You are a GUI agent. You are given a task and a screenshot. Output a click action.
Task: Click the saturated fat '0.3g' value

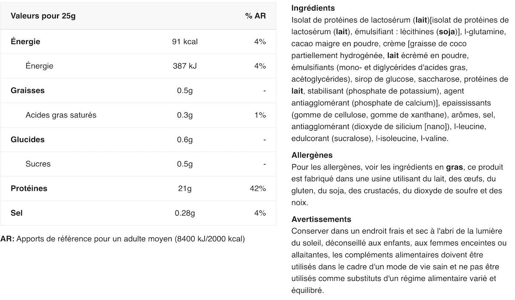click(x=185, y=115)
